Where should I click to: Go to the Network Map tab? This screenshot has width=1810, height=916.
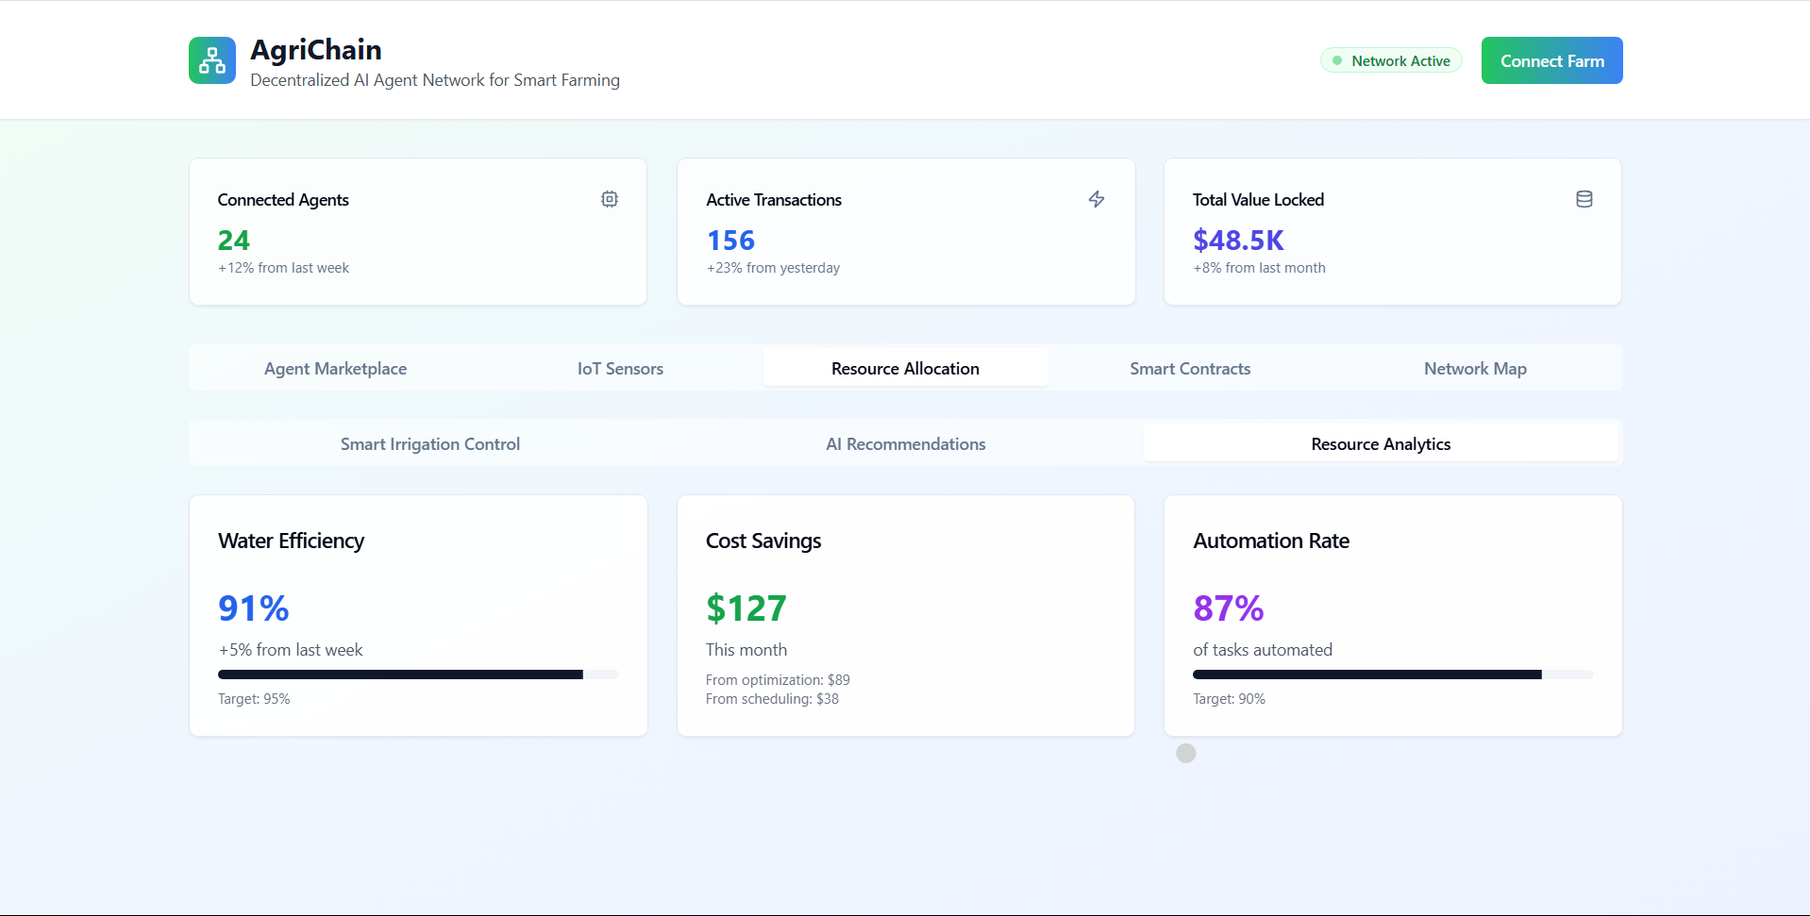[x=1475, y=368]
